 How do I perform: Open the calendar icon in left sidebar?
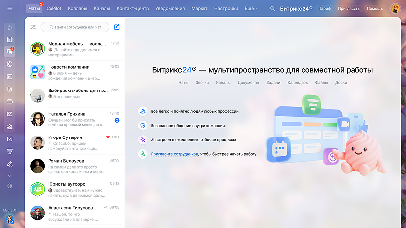pyautogui.click(x=9, y=77)
